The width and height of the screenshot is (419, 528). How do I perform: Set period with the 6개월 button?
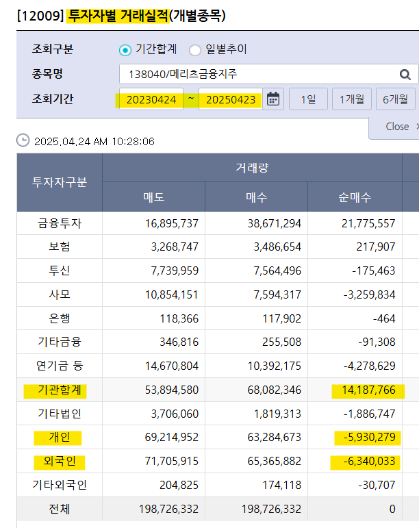pos(396,99)
